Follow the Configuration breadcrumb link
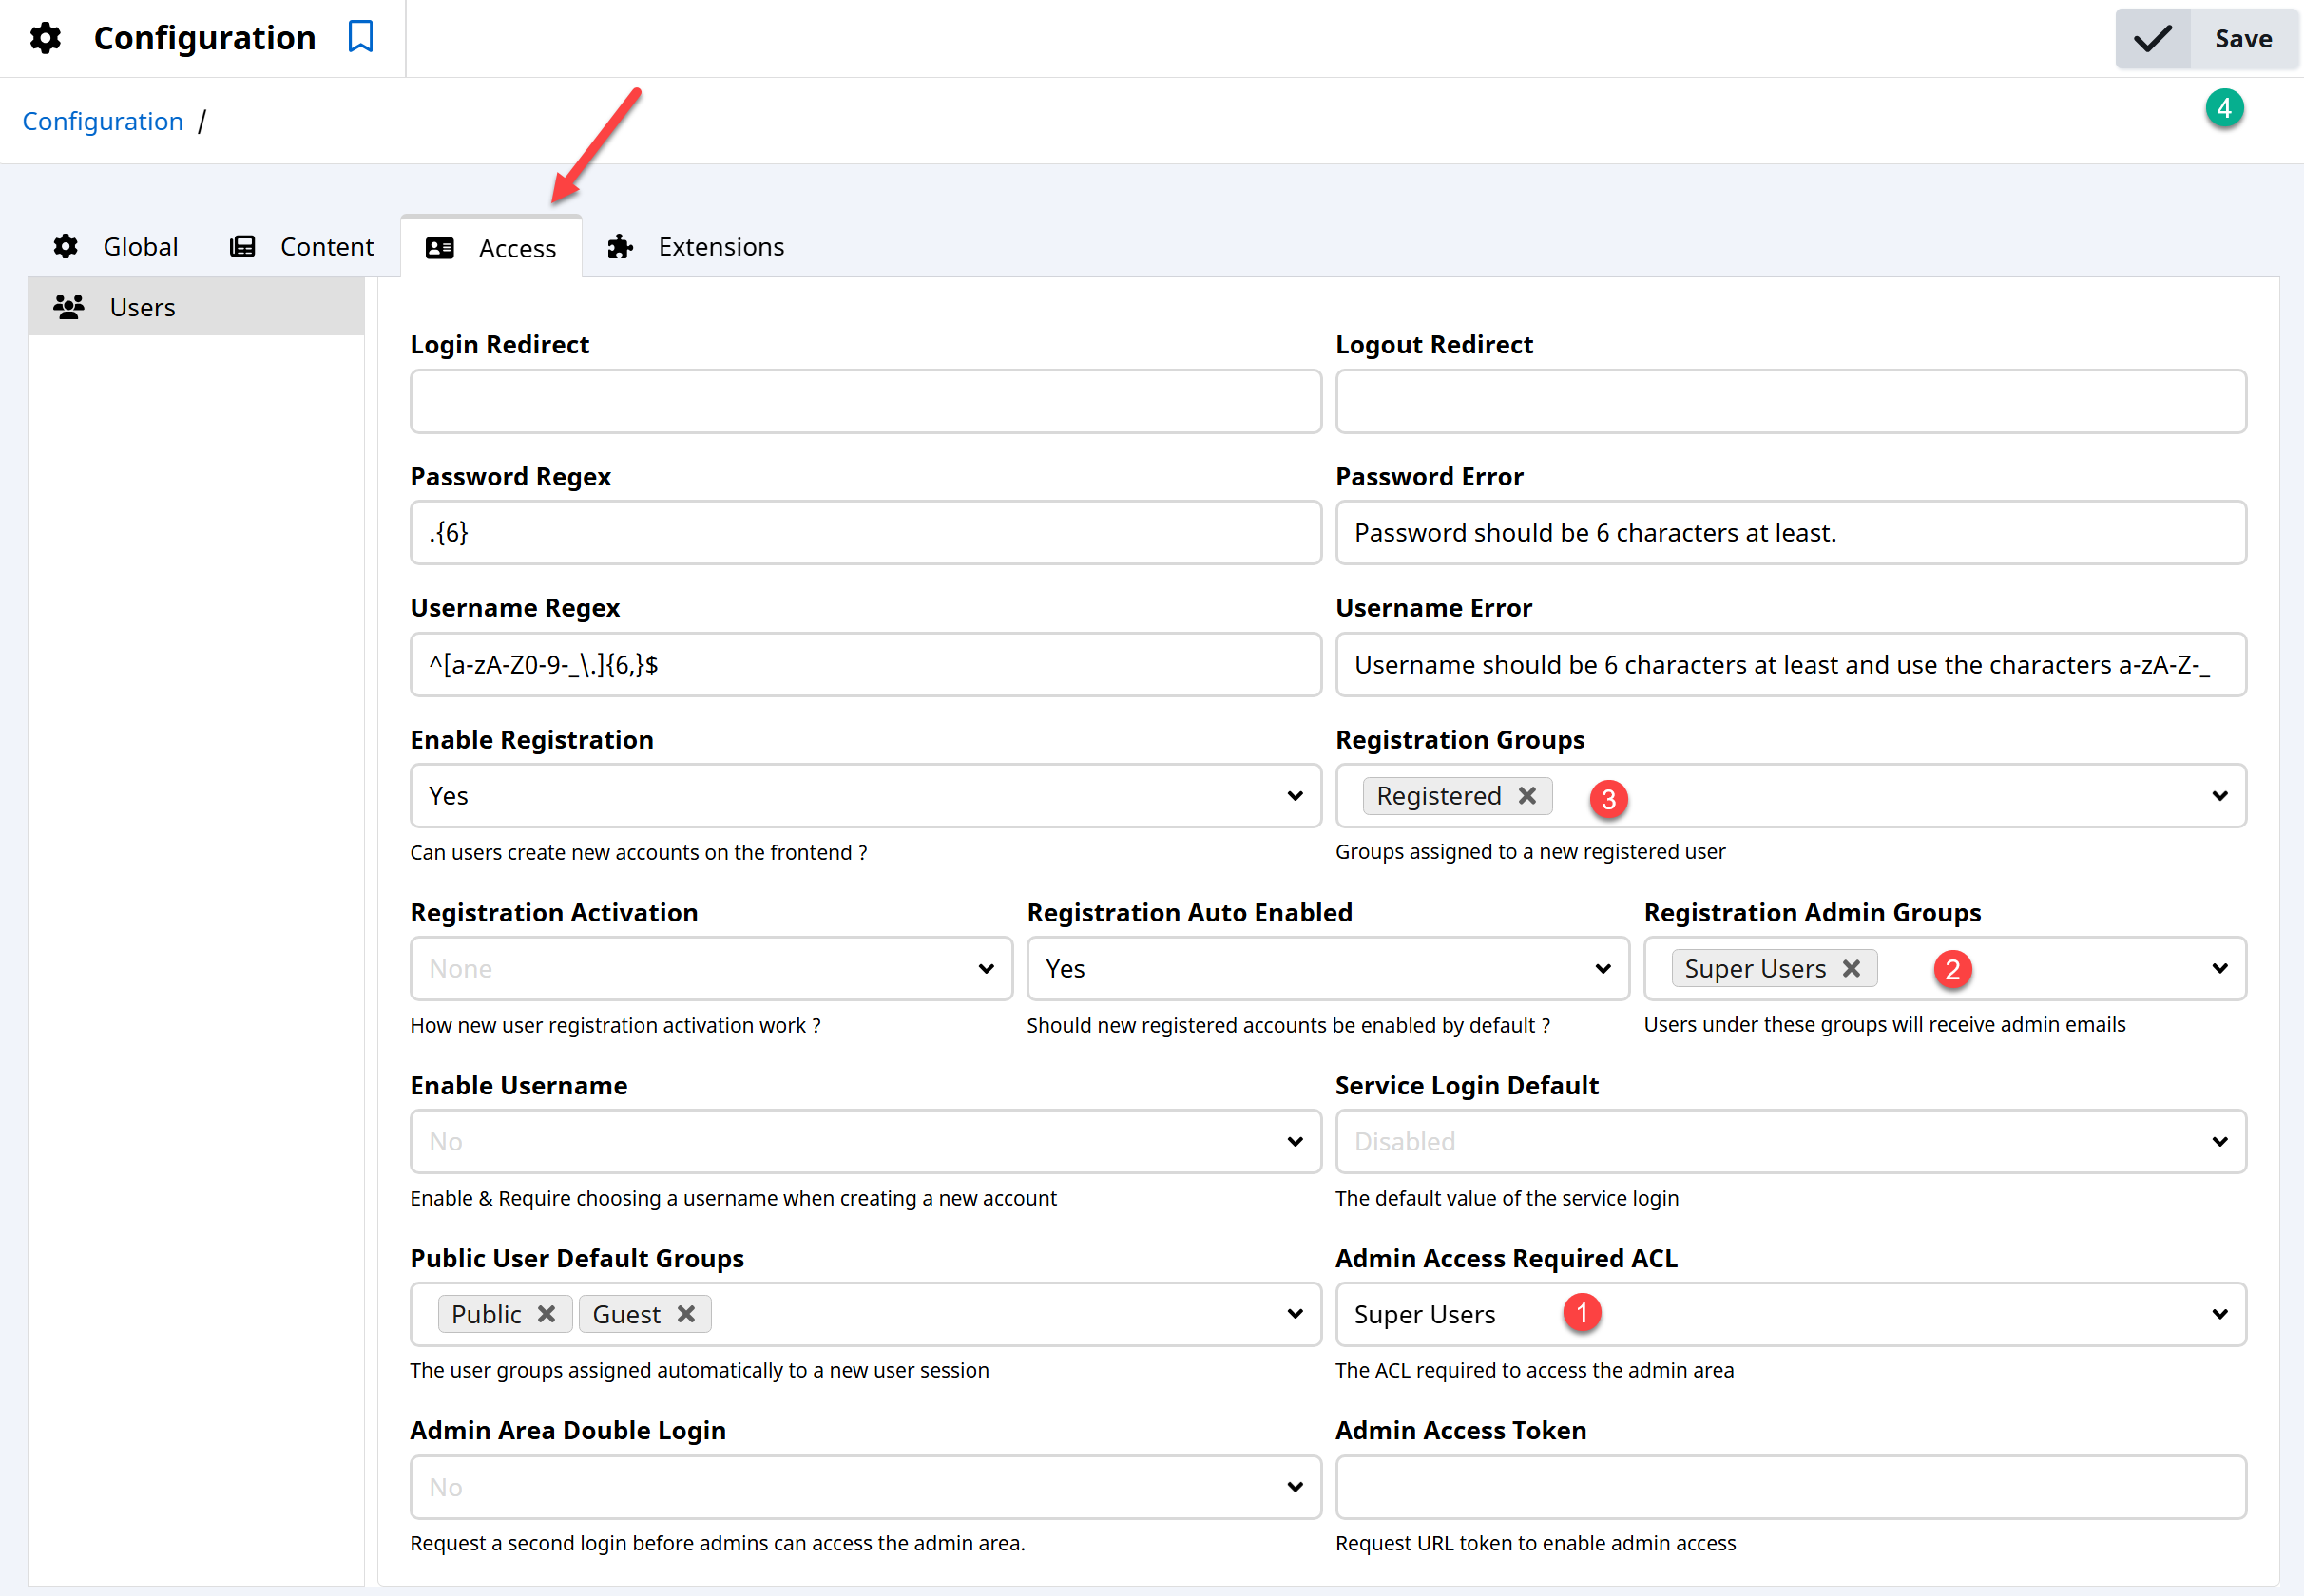 (x=103, y=121)
